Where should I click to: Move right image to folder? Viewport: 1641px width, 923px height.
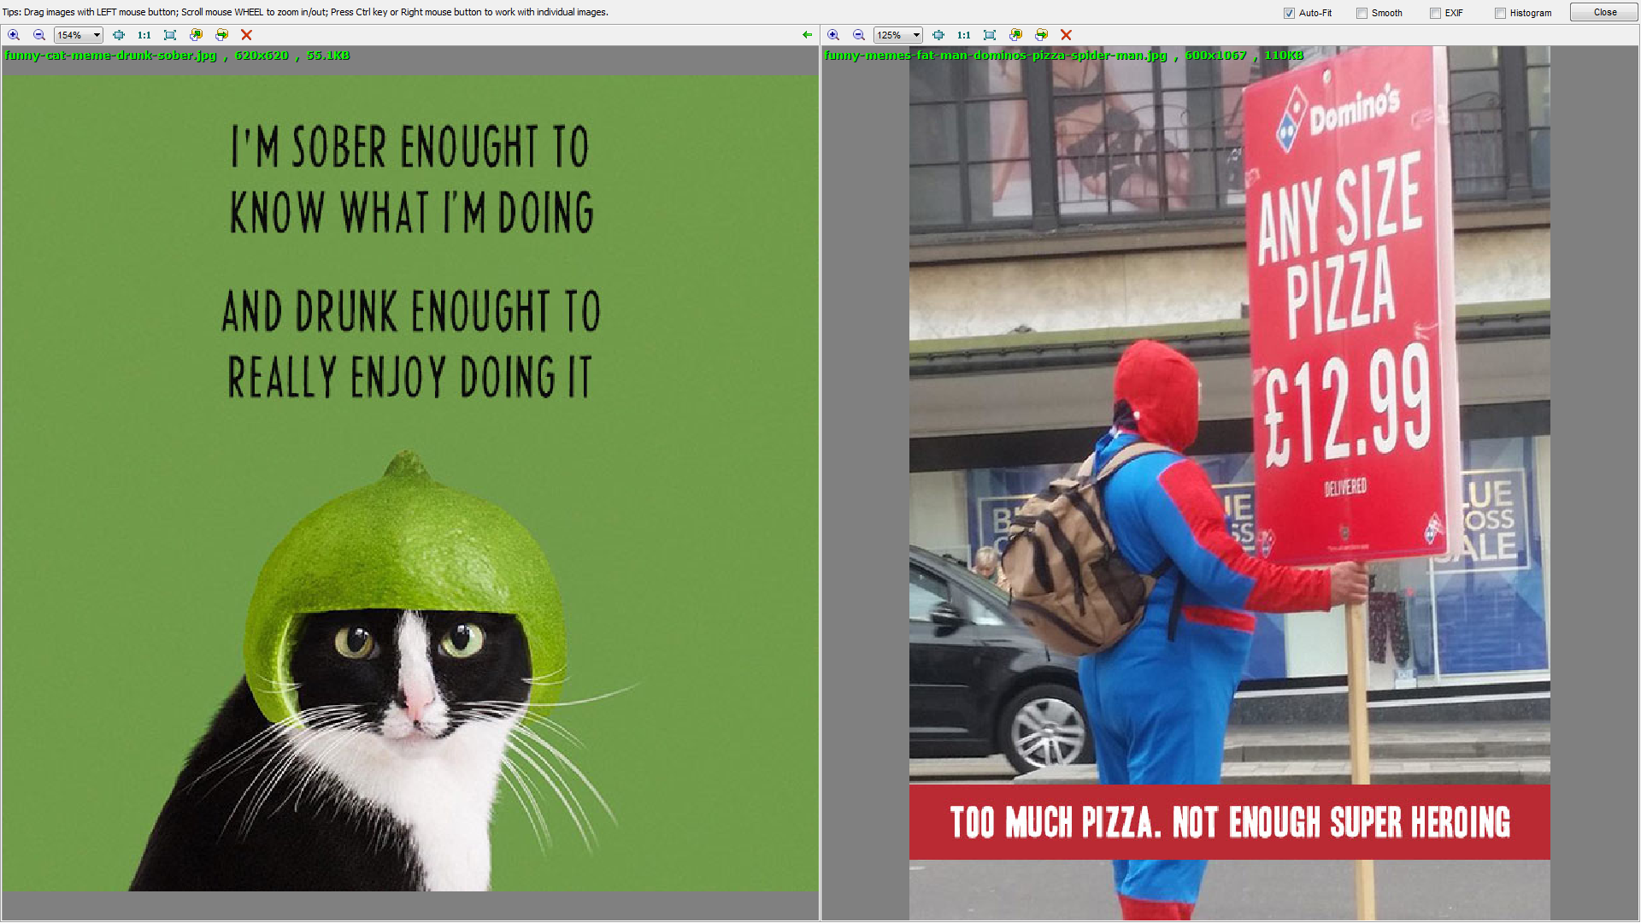tap(1041, 35)
